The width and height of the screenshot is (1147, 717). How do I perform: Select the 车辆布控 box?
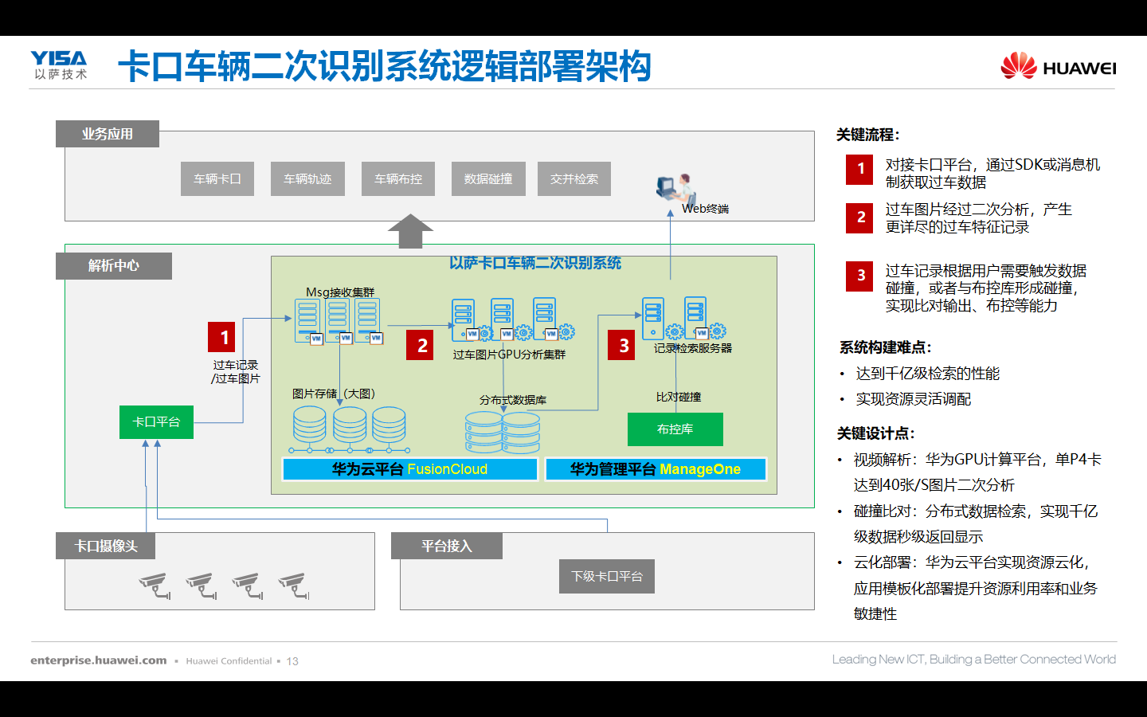point(398,178)
